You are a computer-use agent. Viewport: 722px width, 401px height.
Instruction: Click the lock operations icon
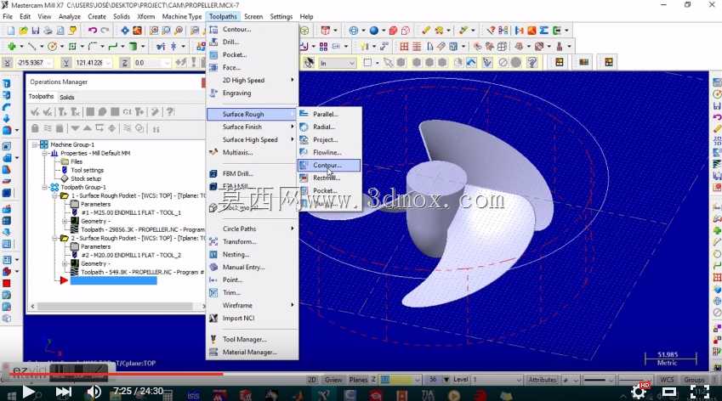pyautogui.click(x=35, y=128)
